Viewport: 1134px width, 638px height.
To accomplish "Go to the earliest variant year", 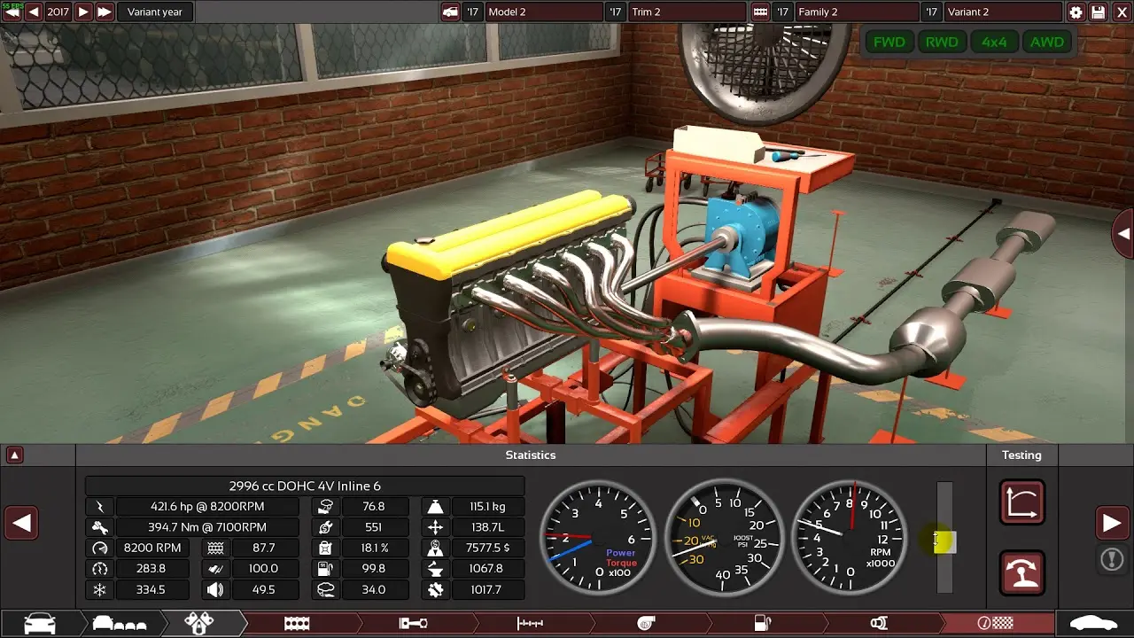I will [12, 12].
